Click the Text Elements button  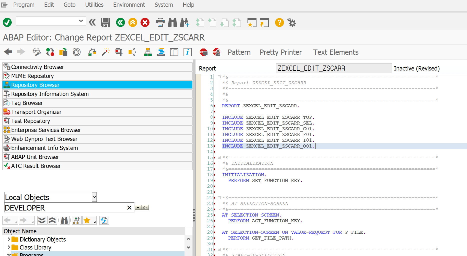coord(335,52)
